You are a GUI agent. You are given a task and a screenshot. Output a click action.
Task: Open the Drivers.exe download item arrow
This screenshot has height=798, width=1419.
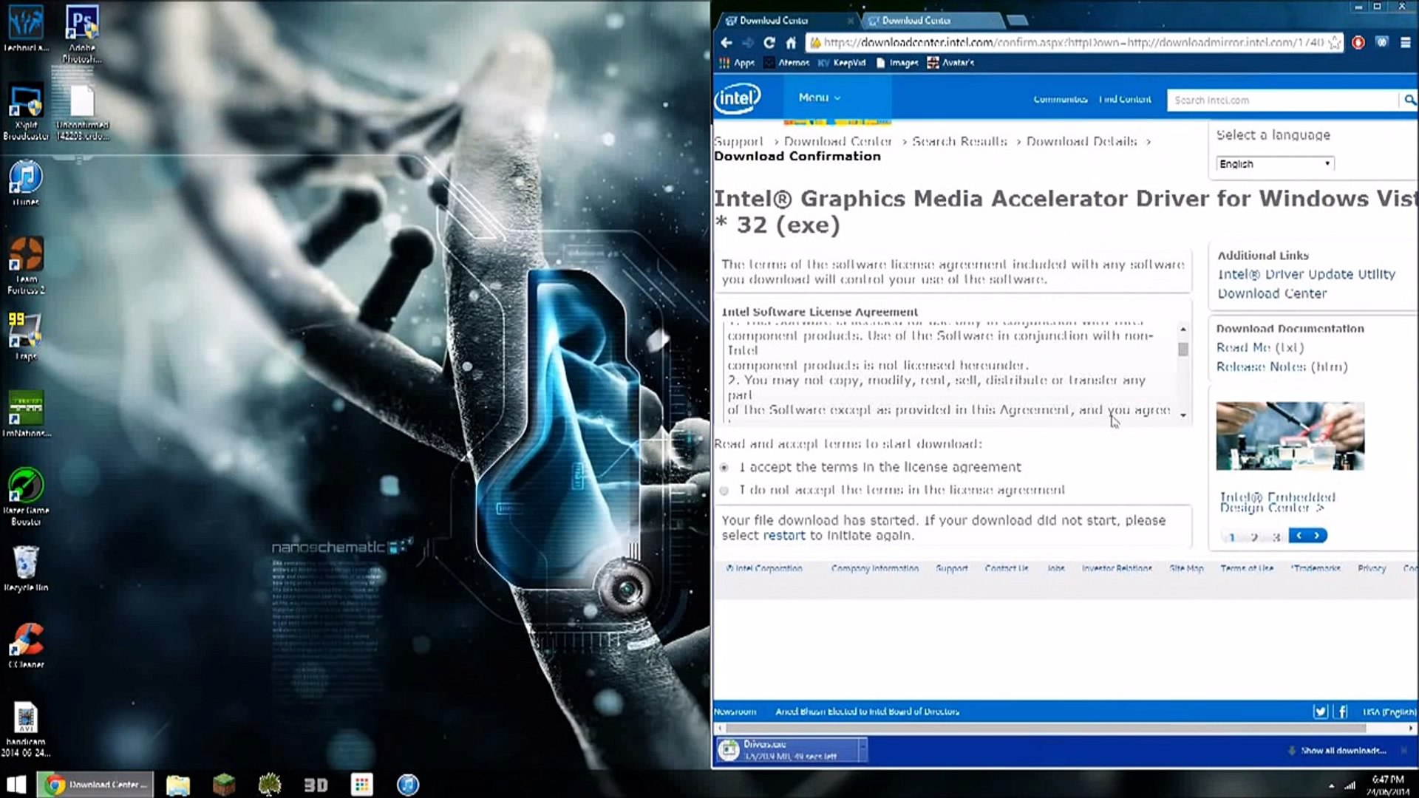coord(861,750)
